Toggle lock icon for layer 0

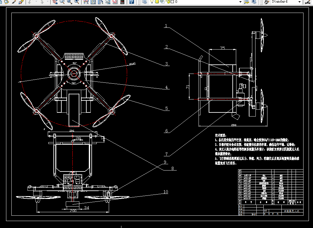[x=168, y=2]
